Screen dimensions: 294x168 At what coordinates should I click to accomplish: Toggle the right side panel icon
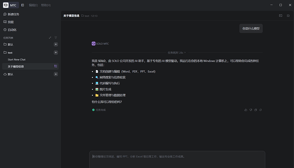click(x=288, y=16)
